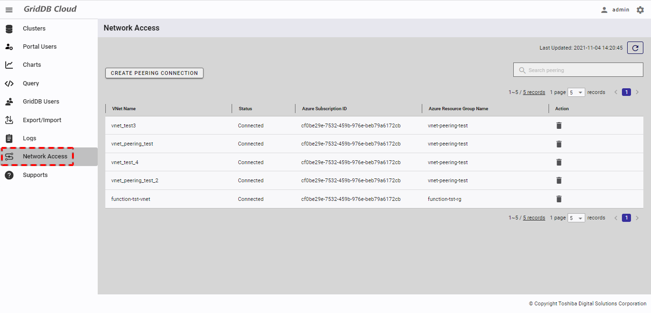Image resolution: width=651 pixels, height=313 pixels.
Task: Click the Export/Import arrows icon
Action: tap(9, 120)
